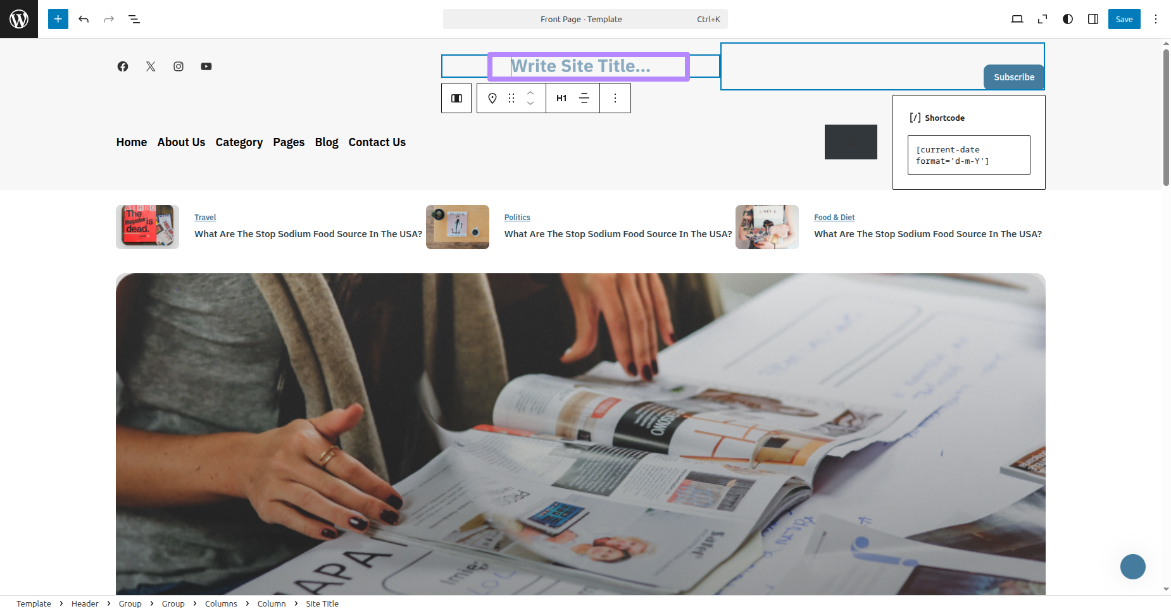Click the current-date shortcode text field
The width and height of the screenshot is (1171, 611).
(x=968, y=155)
